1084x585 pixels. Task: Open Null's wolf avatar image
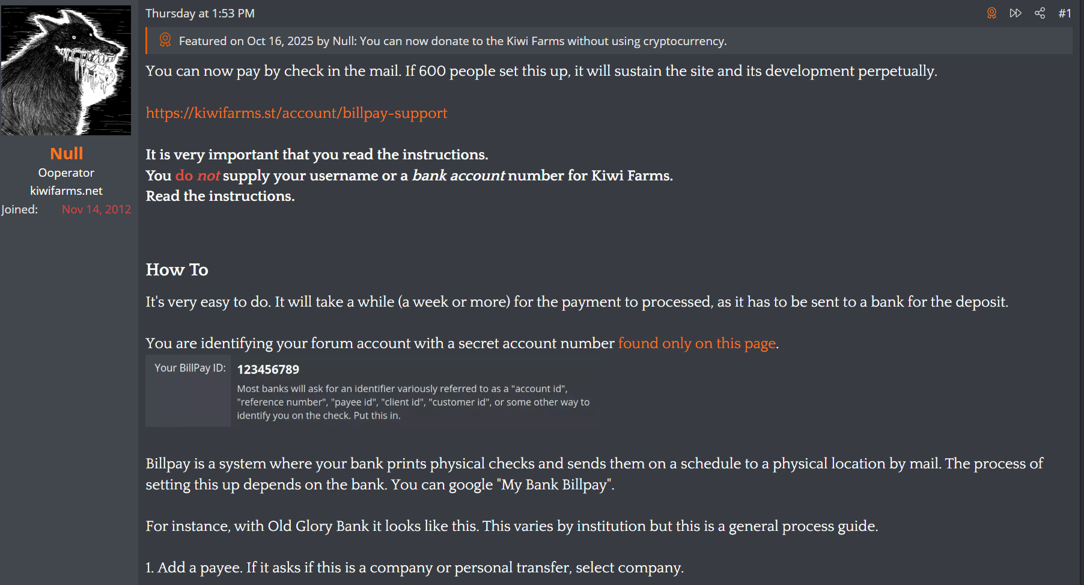click(x=65, y=70)
